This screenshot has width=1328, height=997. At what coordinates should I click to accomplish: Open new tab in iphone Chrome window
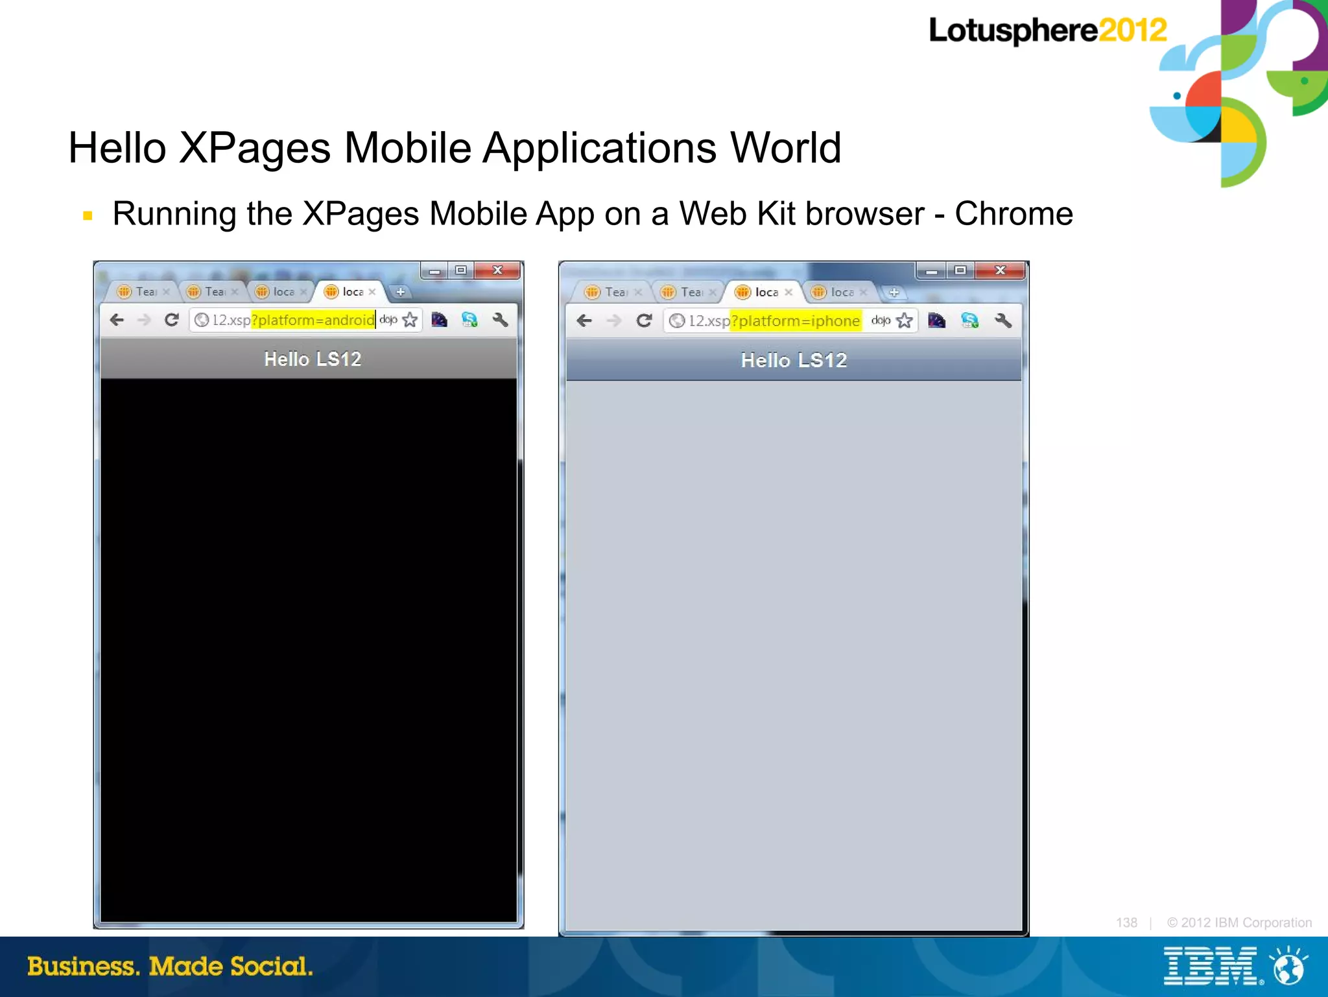(x=894, y=293)
